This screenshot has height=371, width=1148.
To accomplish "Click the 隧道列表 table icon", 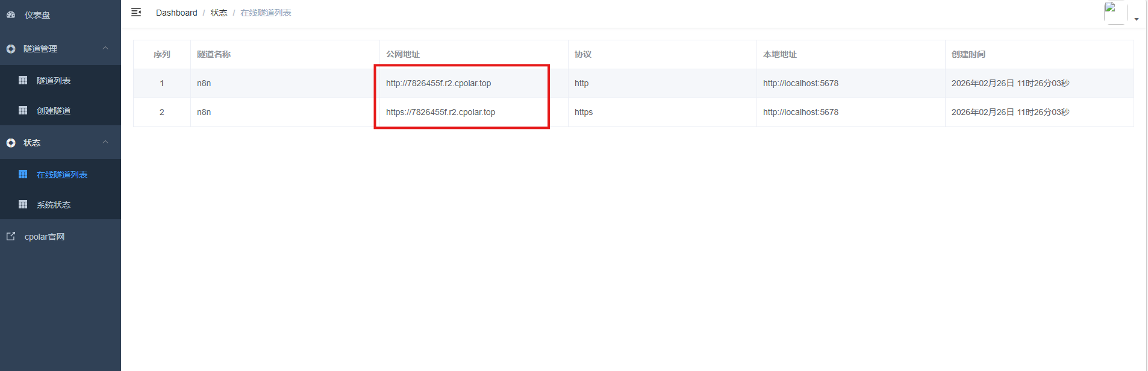I will (x=23, y=80).
